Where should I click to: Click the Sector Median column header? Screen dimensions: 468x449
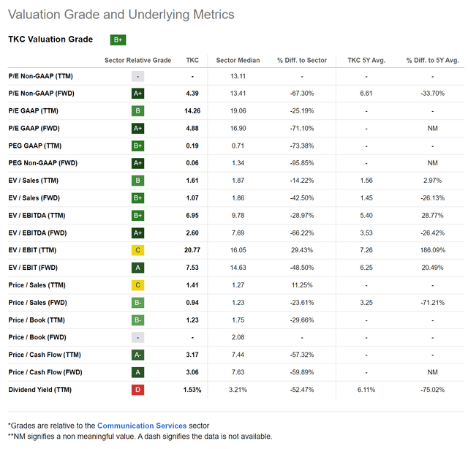click(x=238, y=60)
